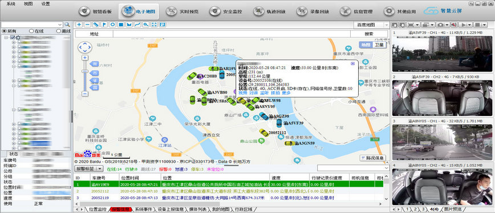This screenshot has width=495, height=213.
Task: Open the vehicle search combo box dropdown
Action: (x=60, y=25)
